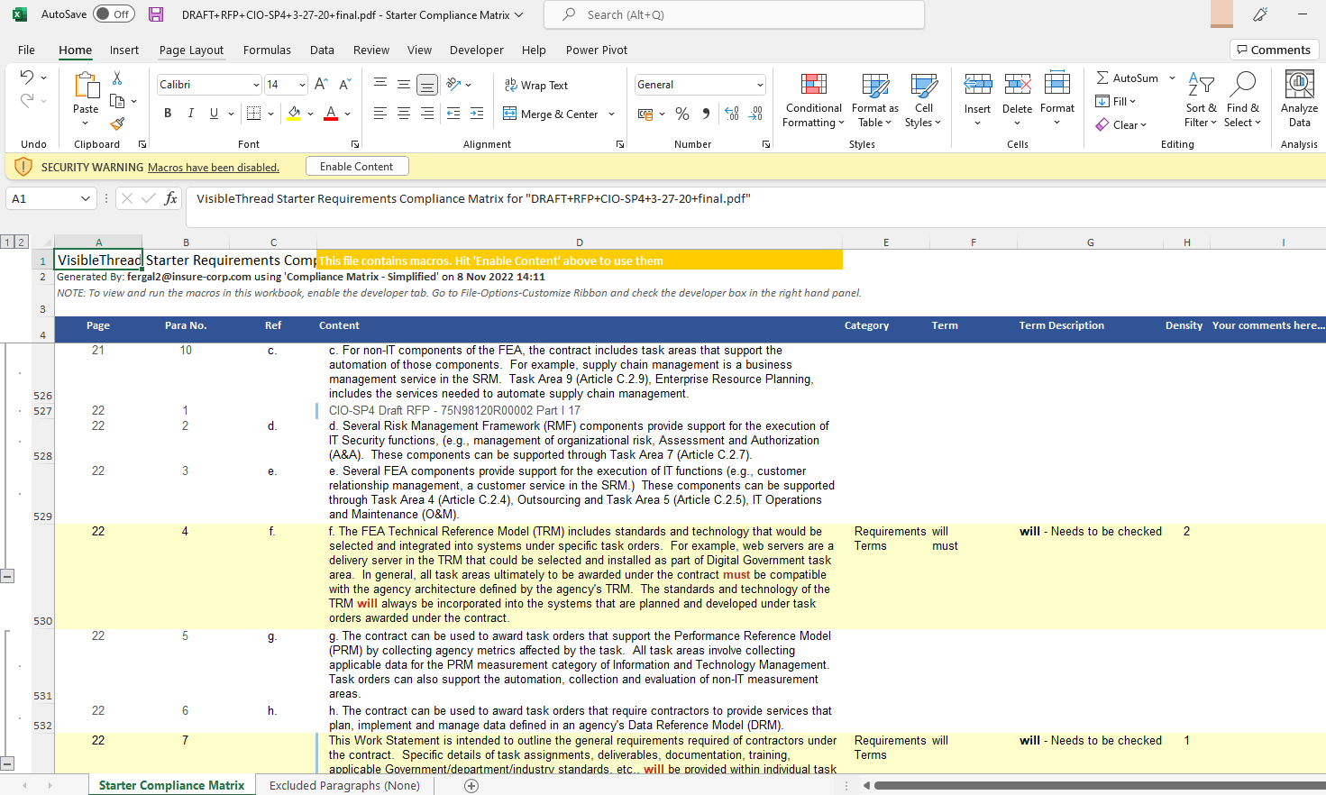Image resolution: width=1326 pixels, height=795 pixels.
Task: Switch to the Insert ribbon tab
Action: (x=124, y=50)
